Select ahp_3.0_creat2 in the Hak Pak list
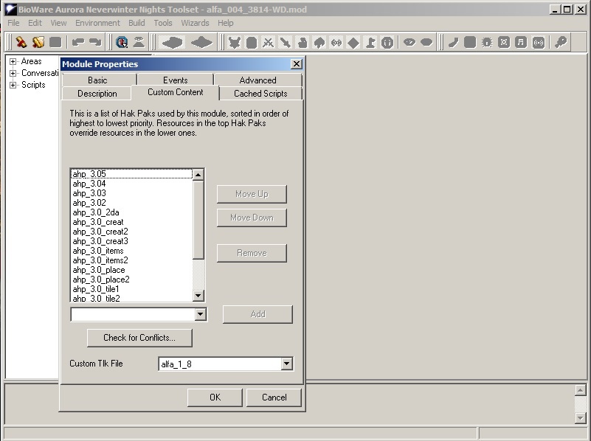The width and height of the screenshot is (591, 441). 100,232
